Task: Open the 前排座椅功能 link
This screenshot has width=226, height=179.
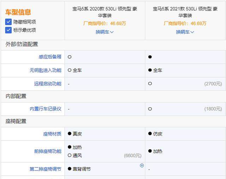Action: [48, 151]
